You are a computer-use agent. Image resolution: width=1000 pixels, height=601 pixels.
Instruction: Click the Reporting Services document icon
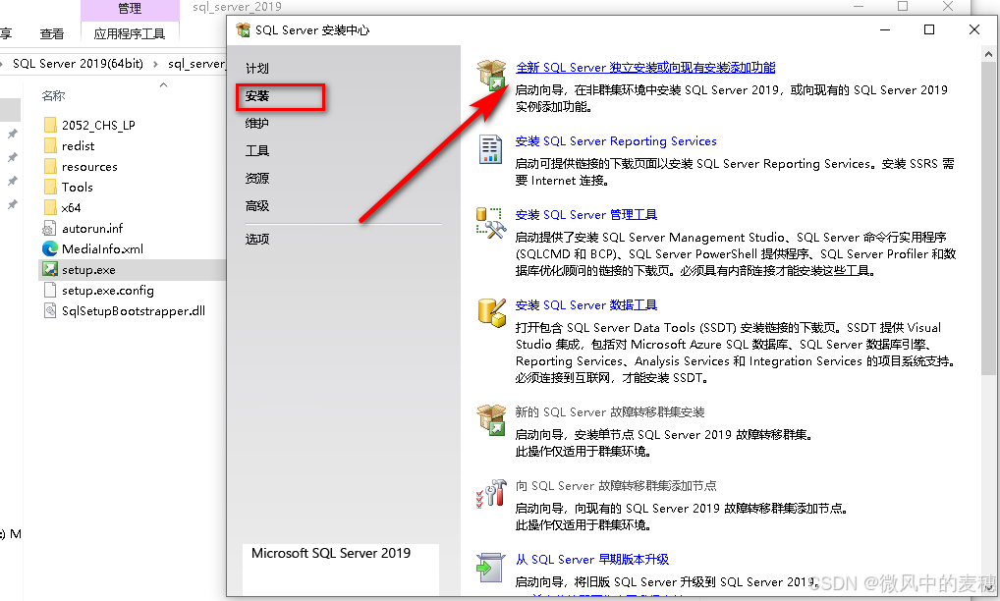coord(490,150)
